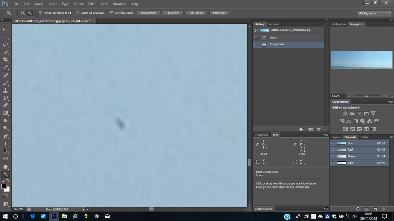This screenshot has height=221, width=394.
Task: Click the Fit Screen button
Action: 173,13
